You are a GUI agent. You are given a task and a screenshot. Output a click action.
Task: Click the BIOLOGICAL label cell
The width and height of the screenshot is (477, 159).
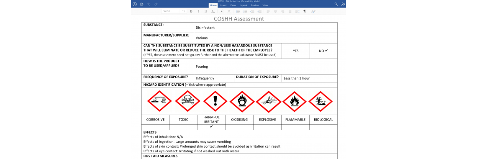coord(323,120)
